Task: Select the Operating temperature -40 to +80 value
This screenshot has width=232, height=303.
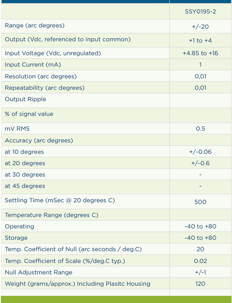Action: pyautogui.click(x=200, y=226)
